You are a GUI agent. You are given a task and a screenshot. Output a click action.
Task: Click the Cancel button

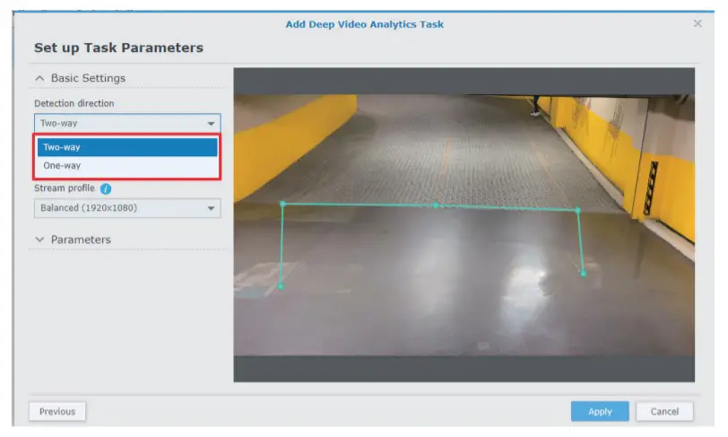pos(664,412)
